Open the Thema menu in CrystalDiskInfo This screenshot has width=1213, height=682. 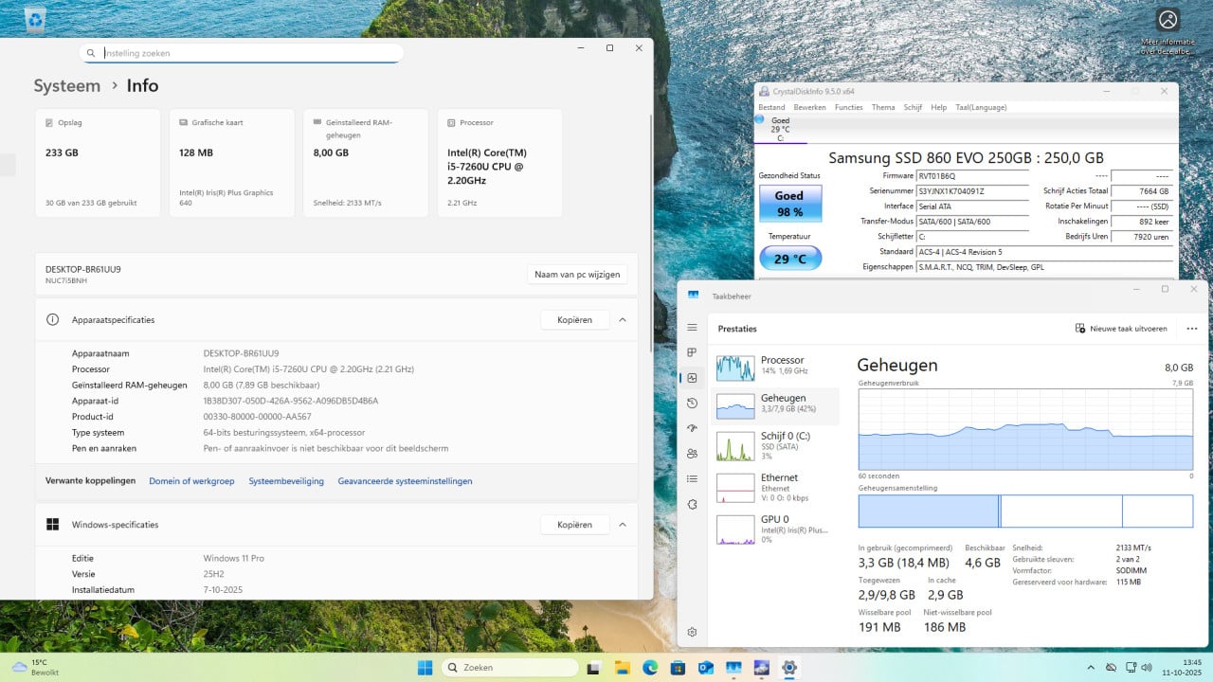coord(882,107)
